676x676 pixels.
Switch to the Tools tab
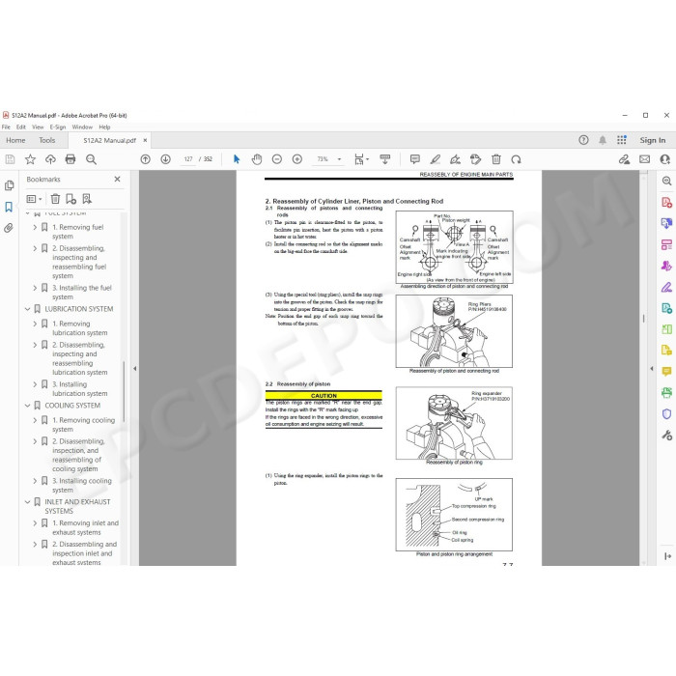(x=47, y=140)
